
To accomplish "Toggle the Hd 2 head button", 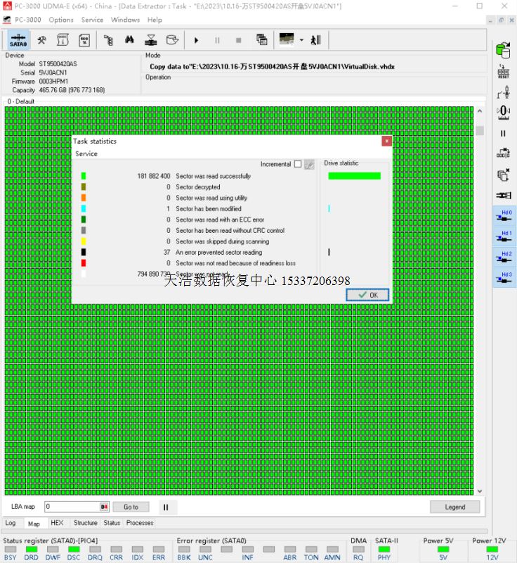I will pos(504,258).
